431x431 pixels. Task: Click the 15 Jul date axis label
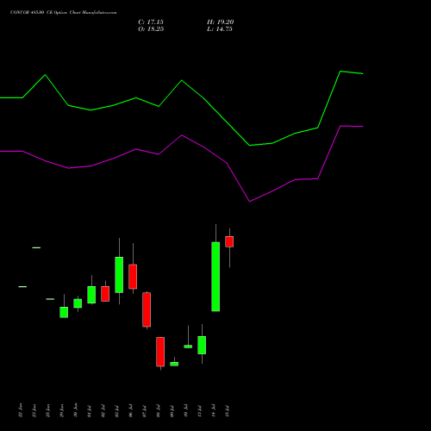[228, 411]
